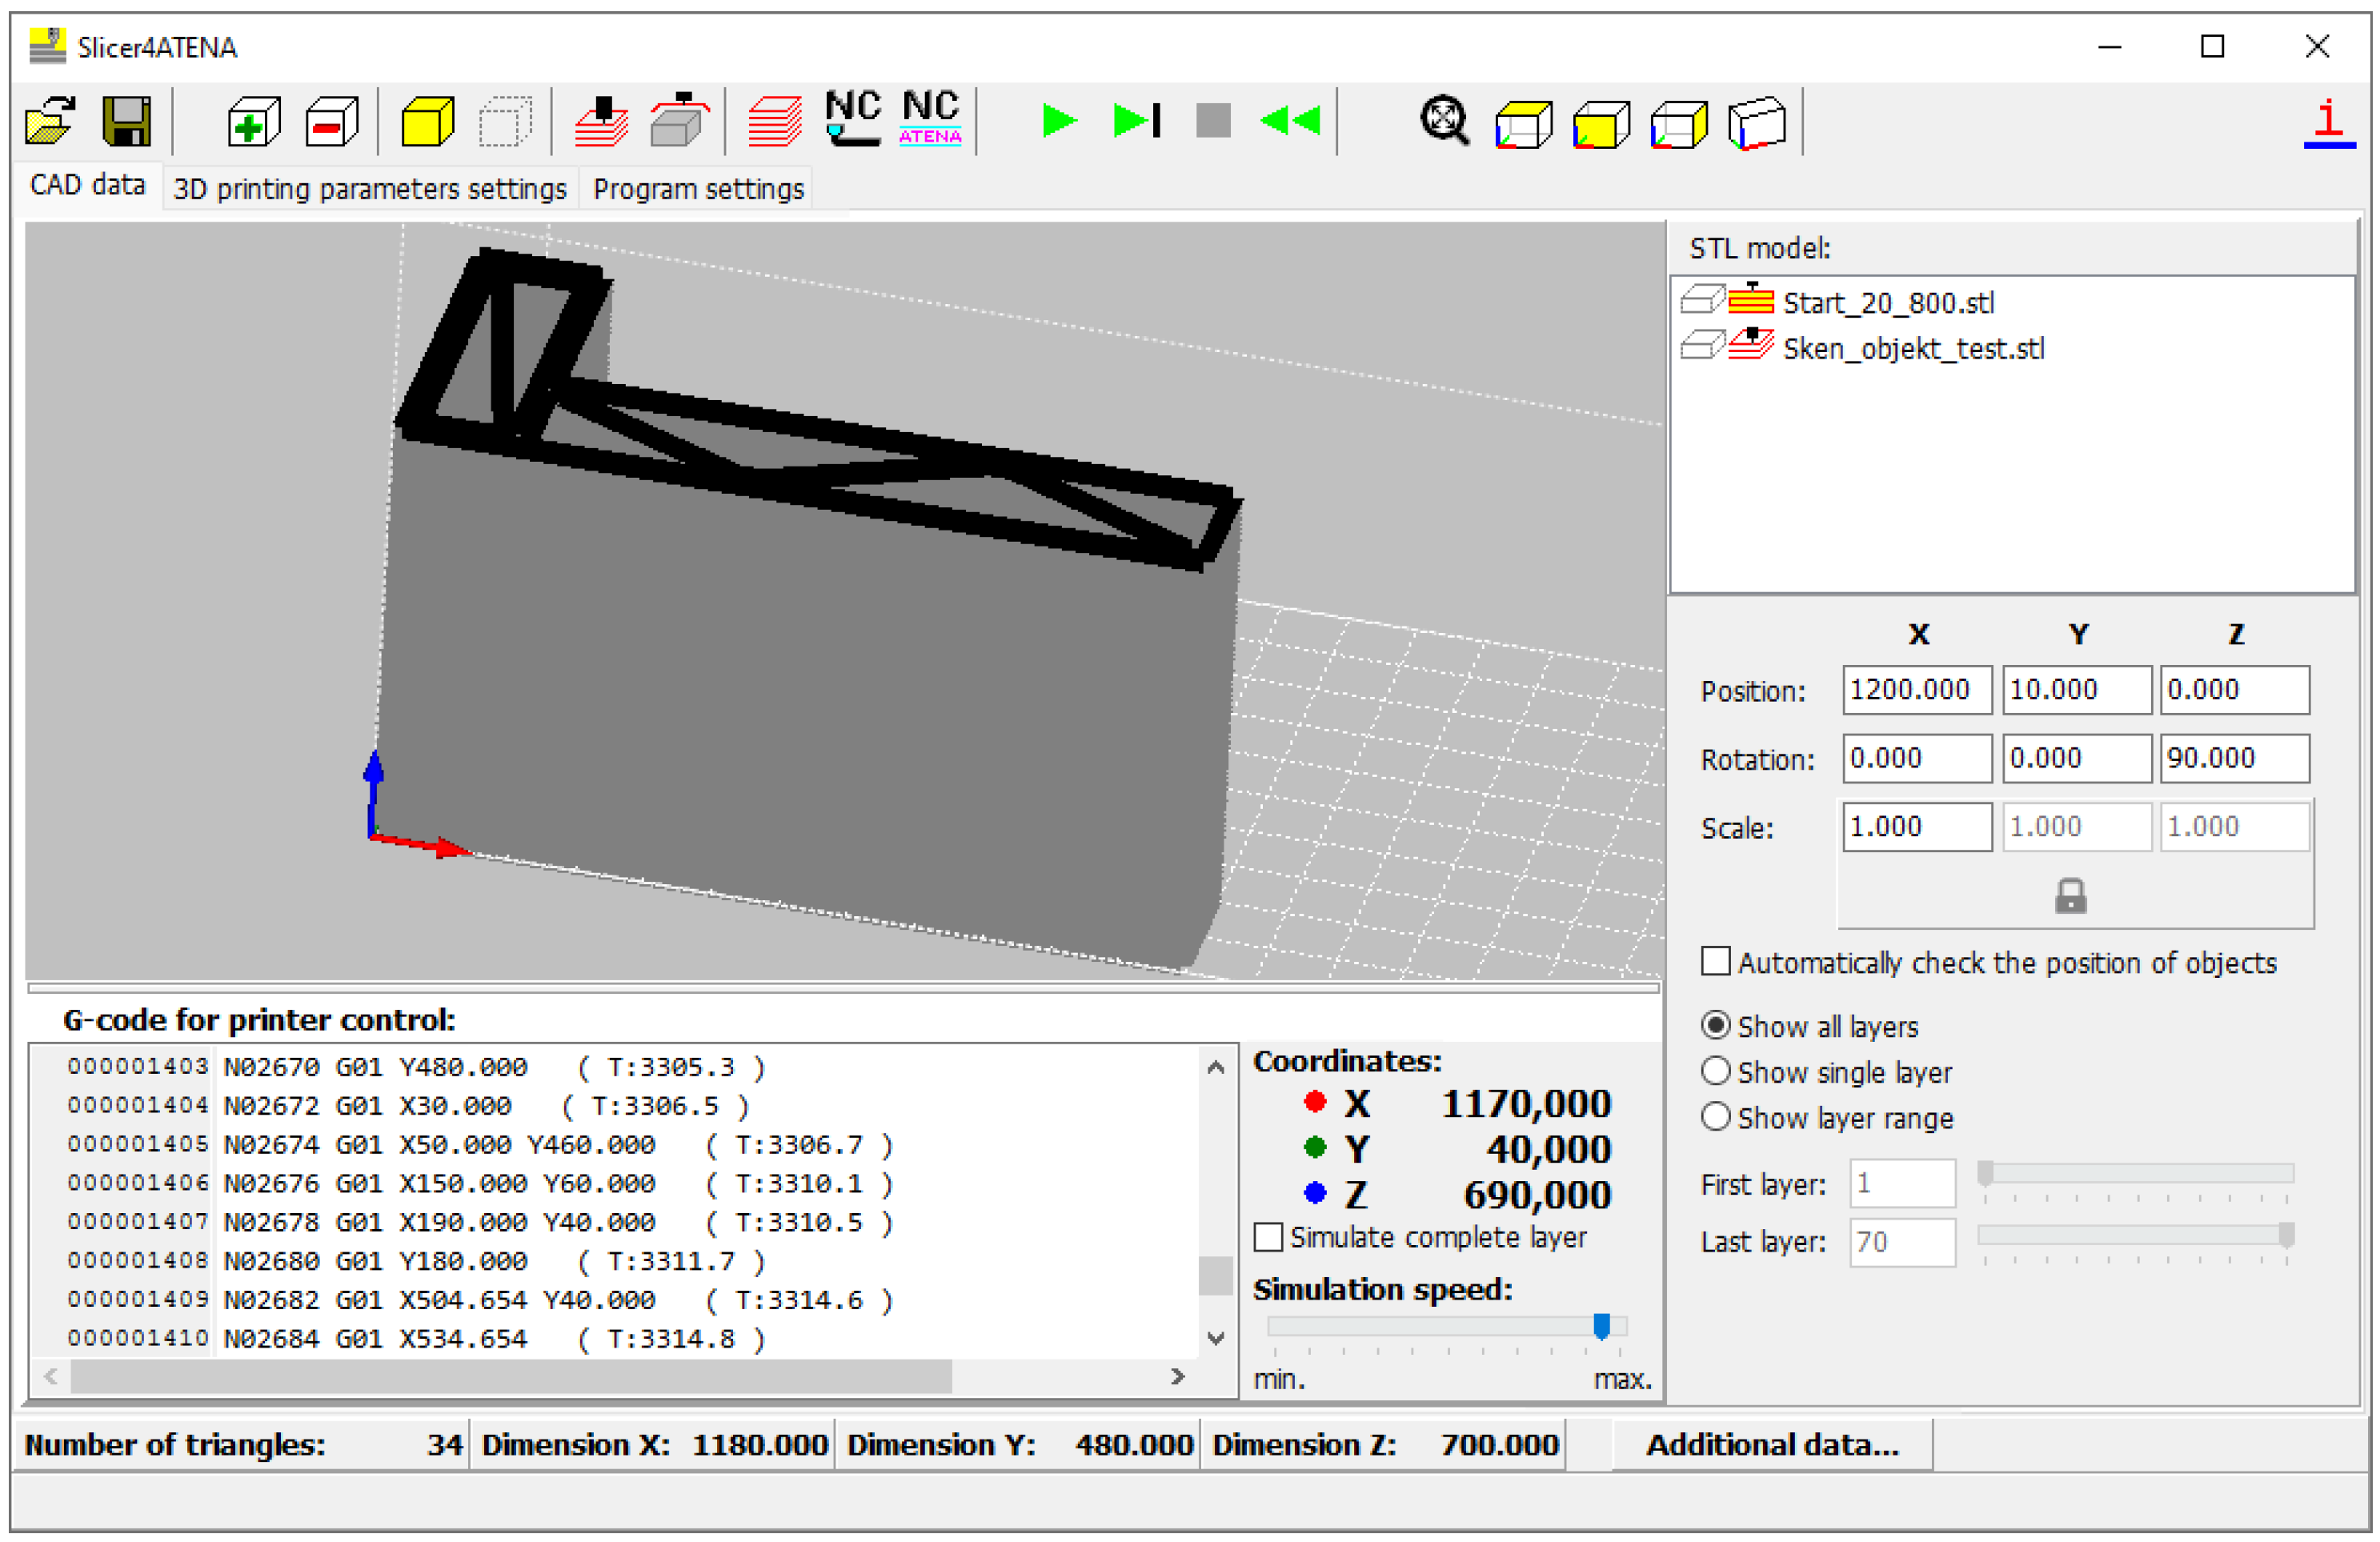2380x1542 pixels.
Task: Enable automatic object position check
Action: [x=1716, y=962]
